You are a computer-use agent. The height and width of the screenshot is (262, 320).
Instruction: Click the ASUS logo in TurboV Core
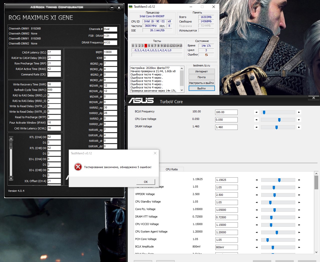coord(141,100)
